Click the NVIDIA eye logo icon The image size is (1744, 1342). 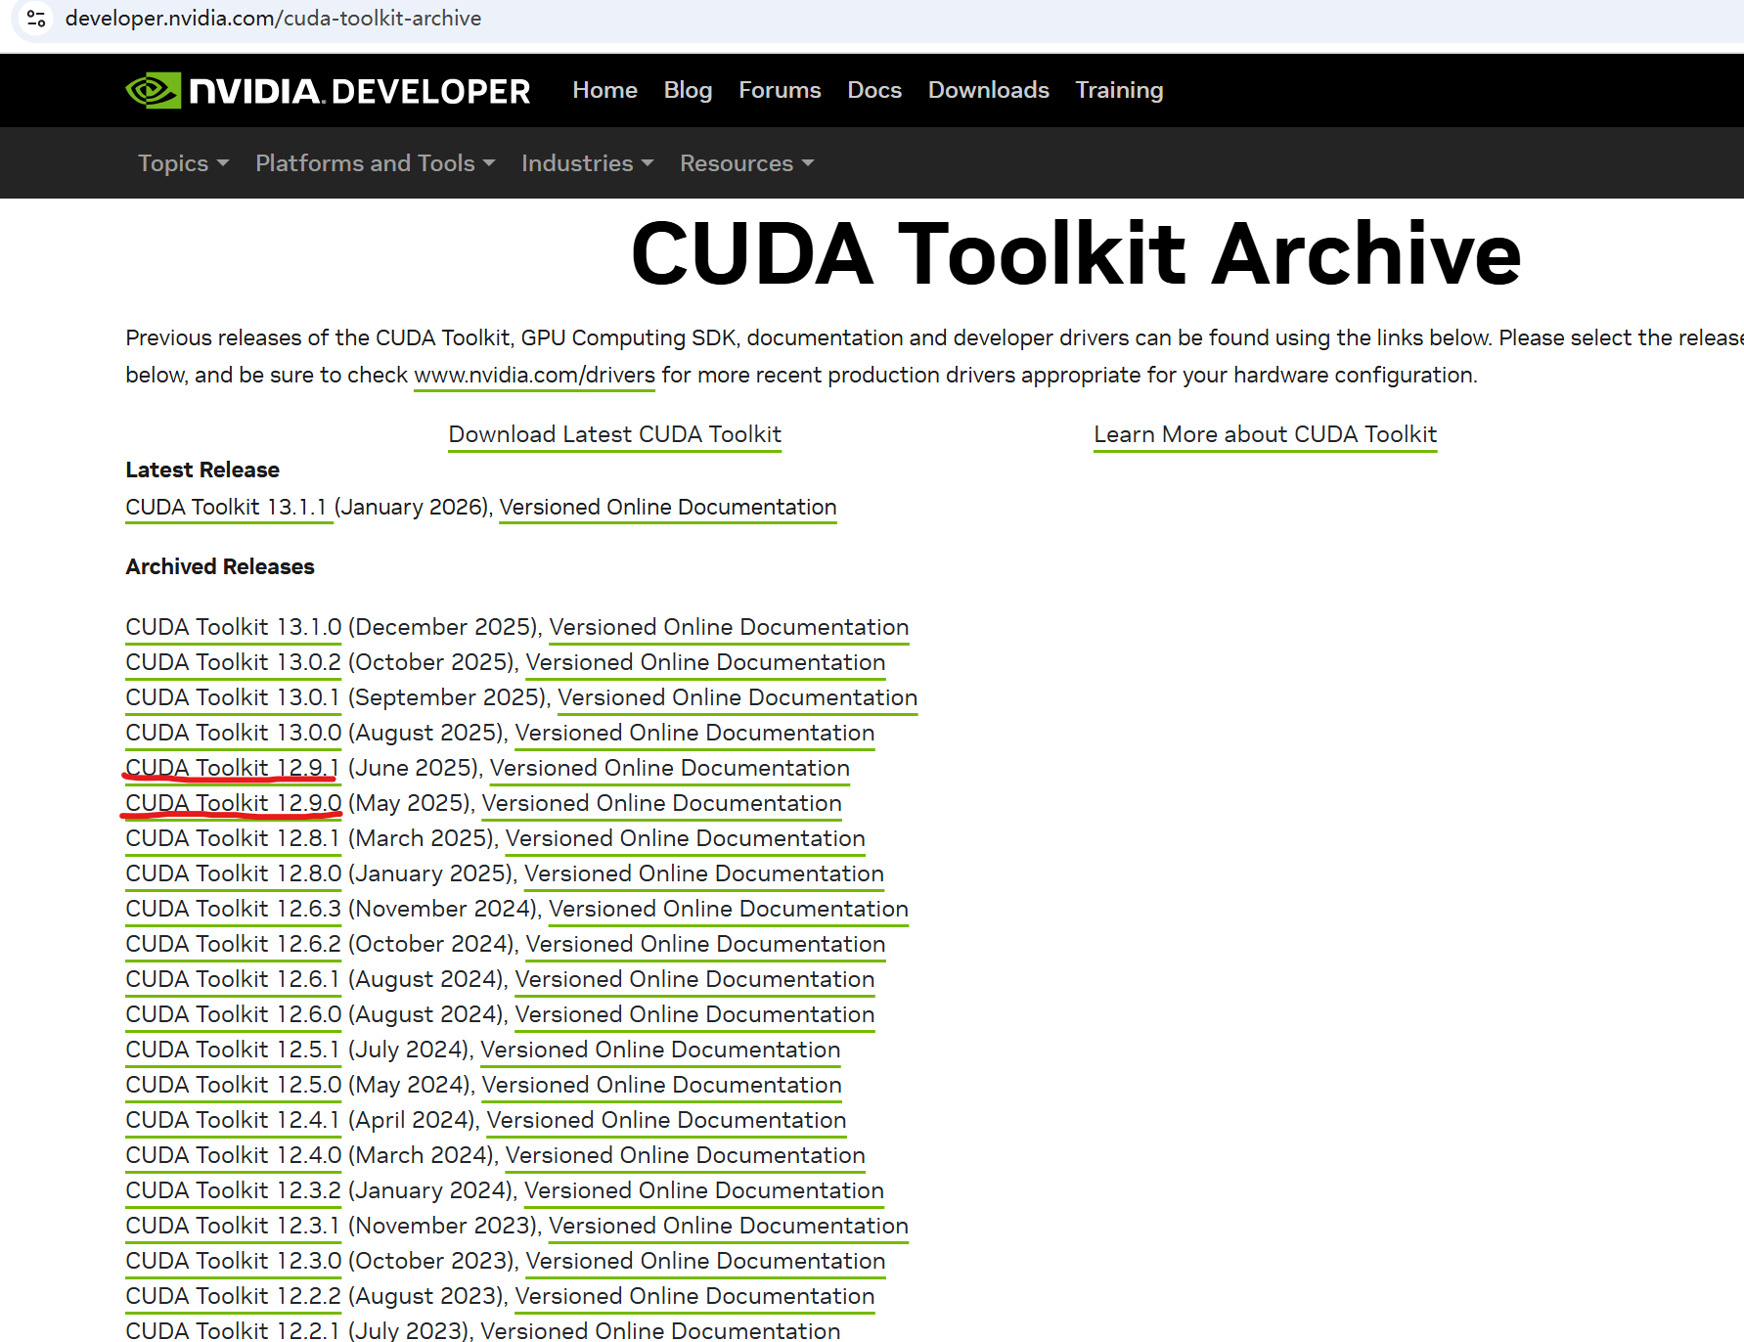[x=154, y=91]
